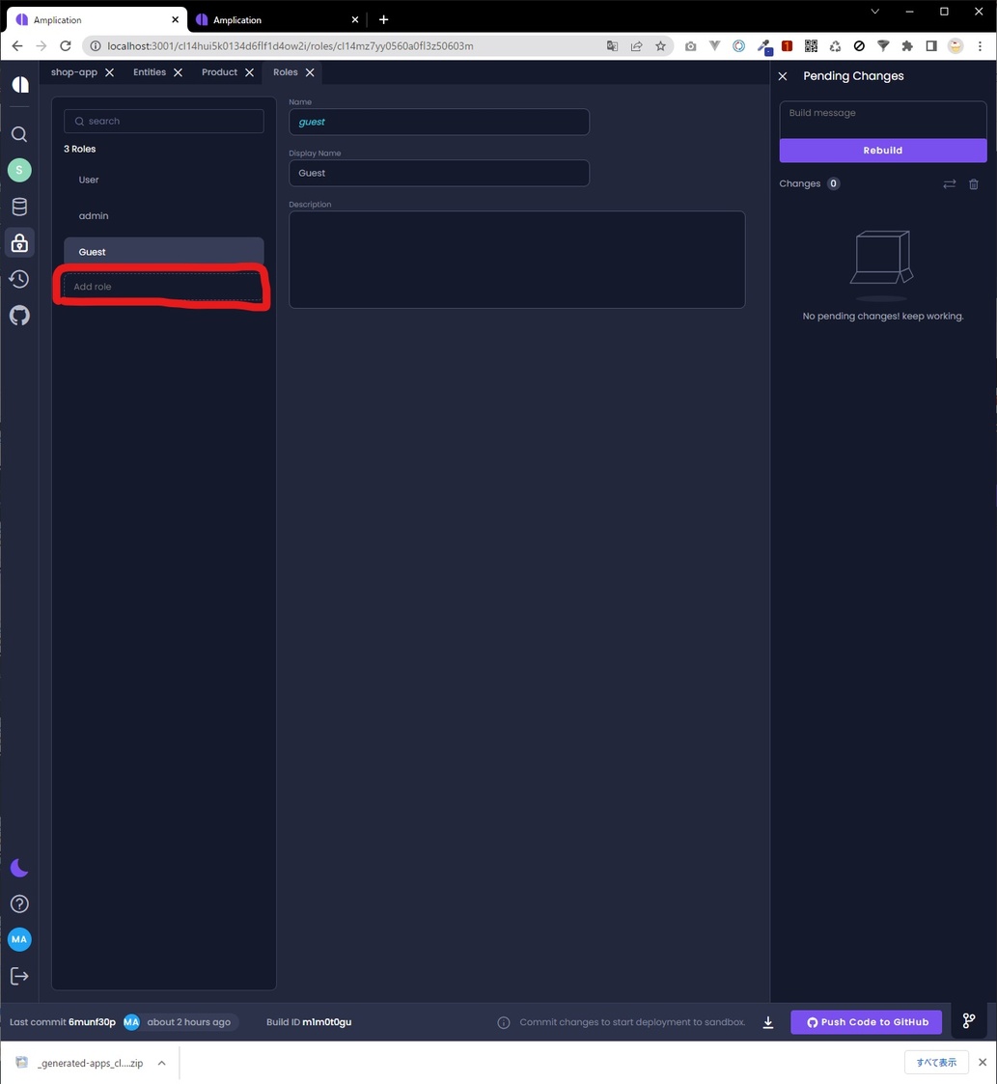997x1084 pixels.
Task: Select the User role
Action: click(164, 180)
